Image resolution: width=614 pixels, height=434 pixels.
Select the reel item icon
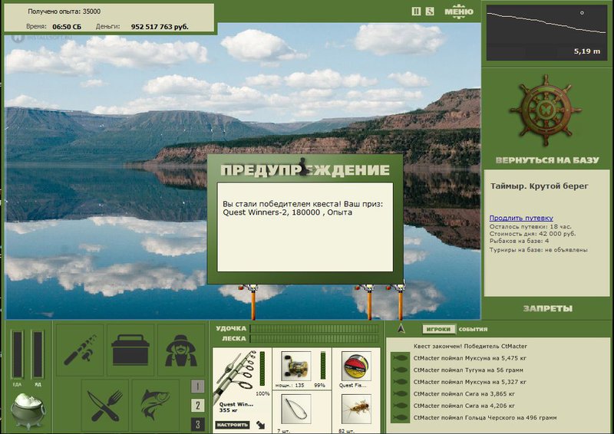pyautogui.click(x=295, y=366)
